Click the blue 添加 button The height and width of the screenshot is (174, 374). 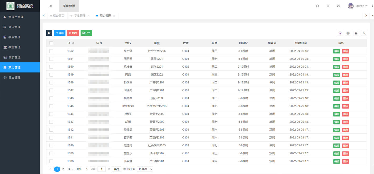pyautogui.click(x=60, y=33)
